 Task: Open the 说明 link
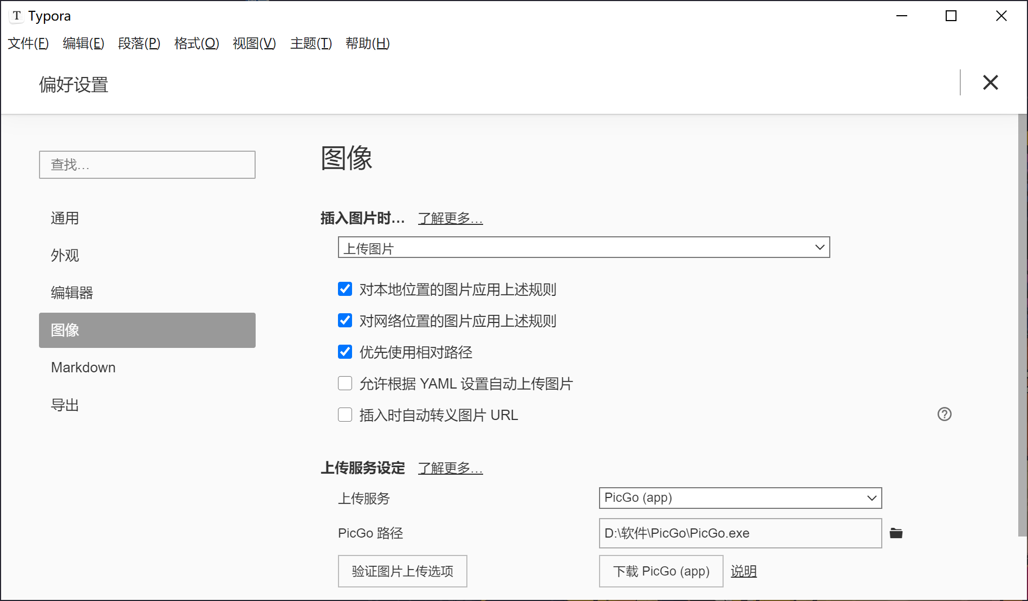[743, 571]
